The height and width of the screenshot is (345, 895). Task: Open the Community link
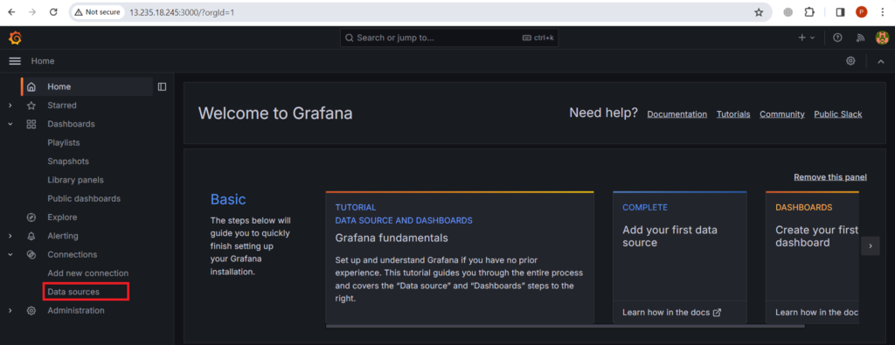[x=782, y=114]
